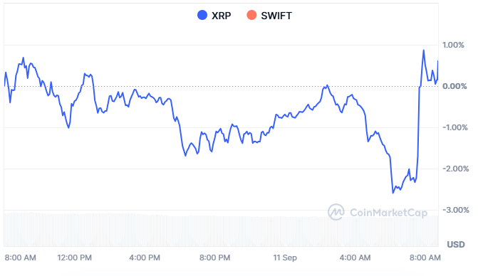This screenshot has height=276, width=478.
Task: Select the -1.00% y-axis label
Action: (454, 127)
